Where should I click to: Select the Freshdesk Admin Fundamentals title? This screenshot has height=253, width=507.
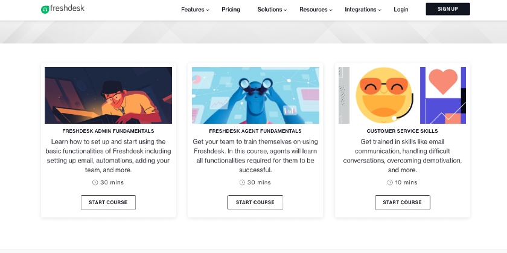click(x=108, y=131)
